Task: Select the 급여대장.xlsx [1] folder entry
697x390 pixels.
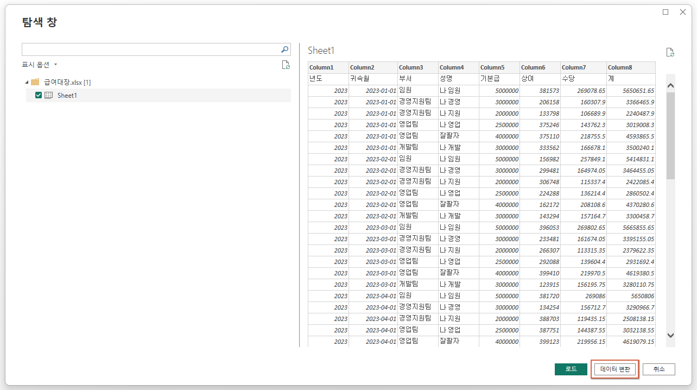Action: click(67, 82)
